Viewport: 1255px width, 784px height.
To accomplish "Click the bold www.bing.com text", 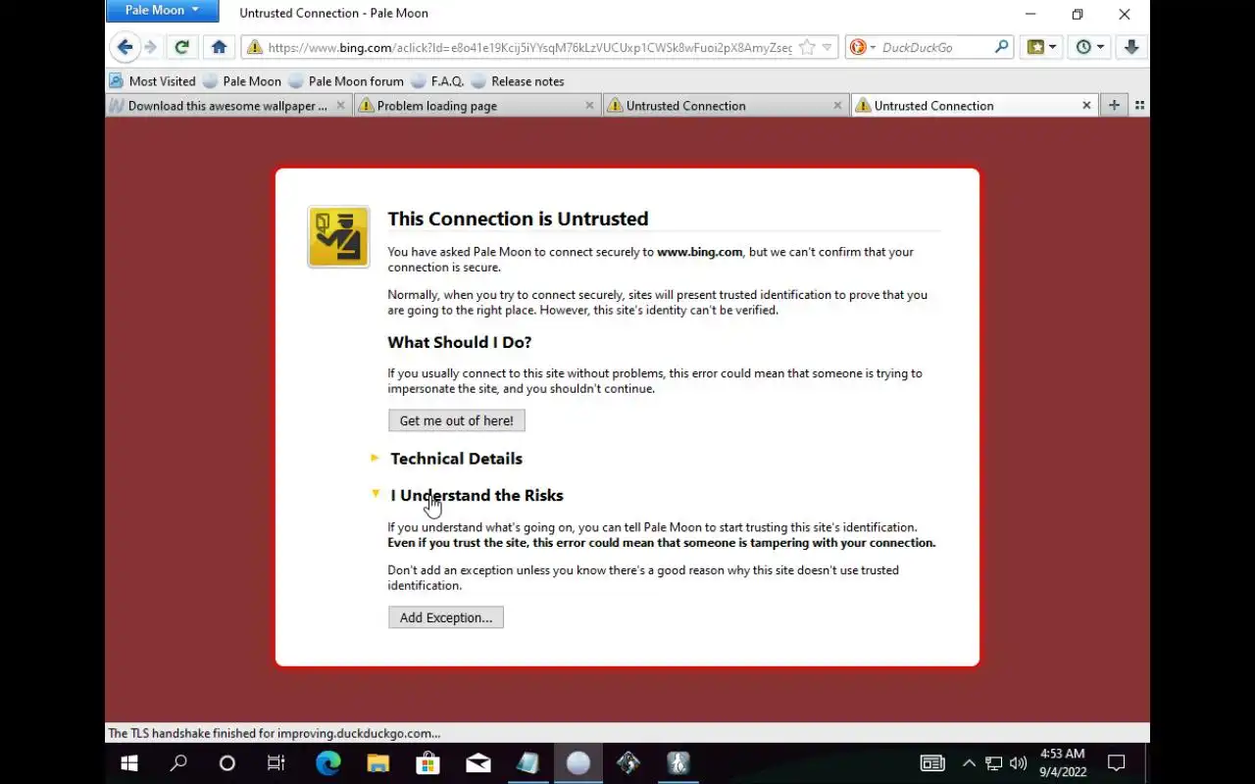I will coord(699,252).
